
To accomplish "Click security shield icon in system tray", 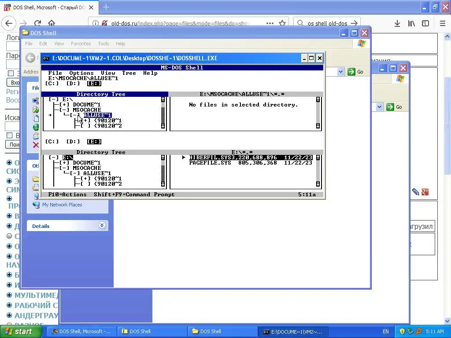I will point(402,331).
